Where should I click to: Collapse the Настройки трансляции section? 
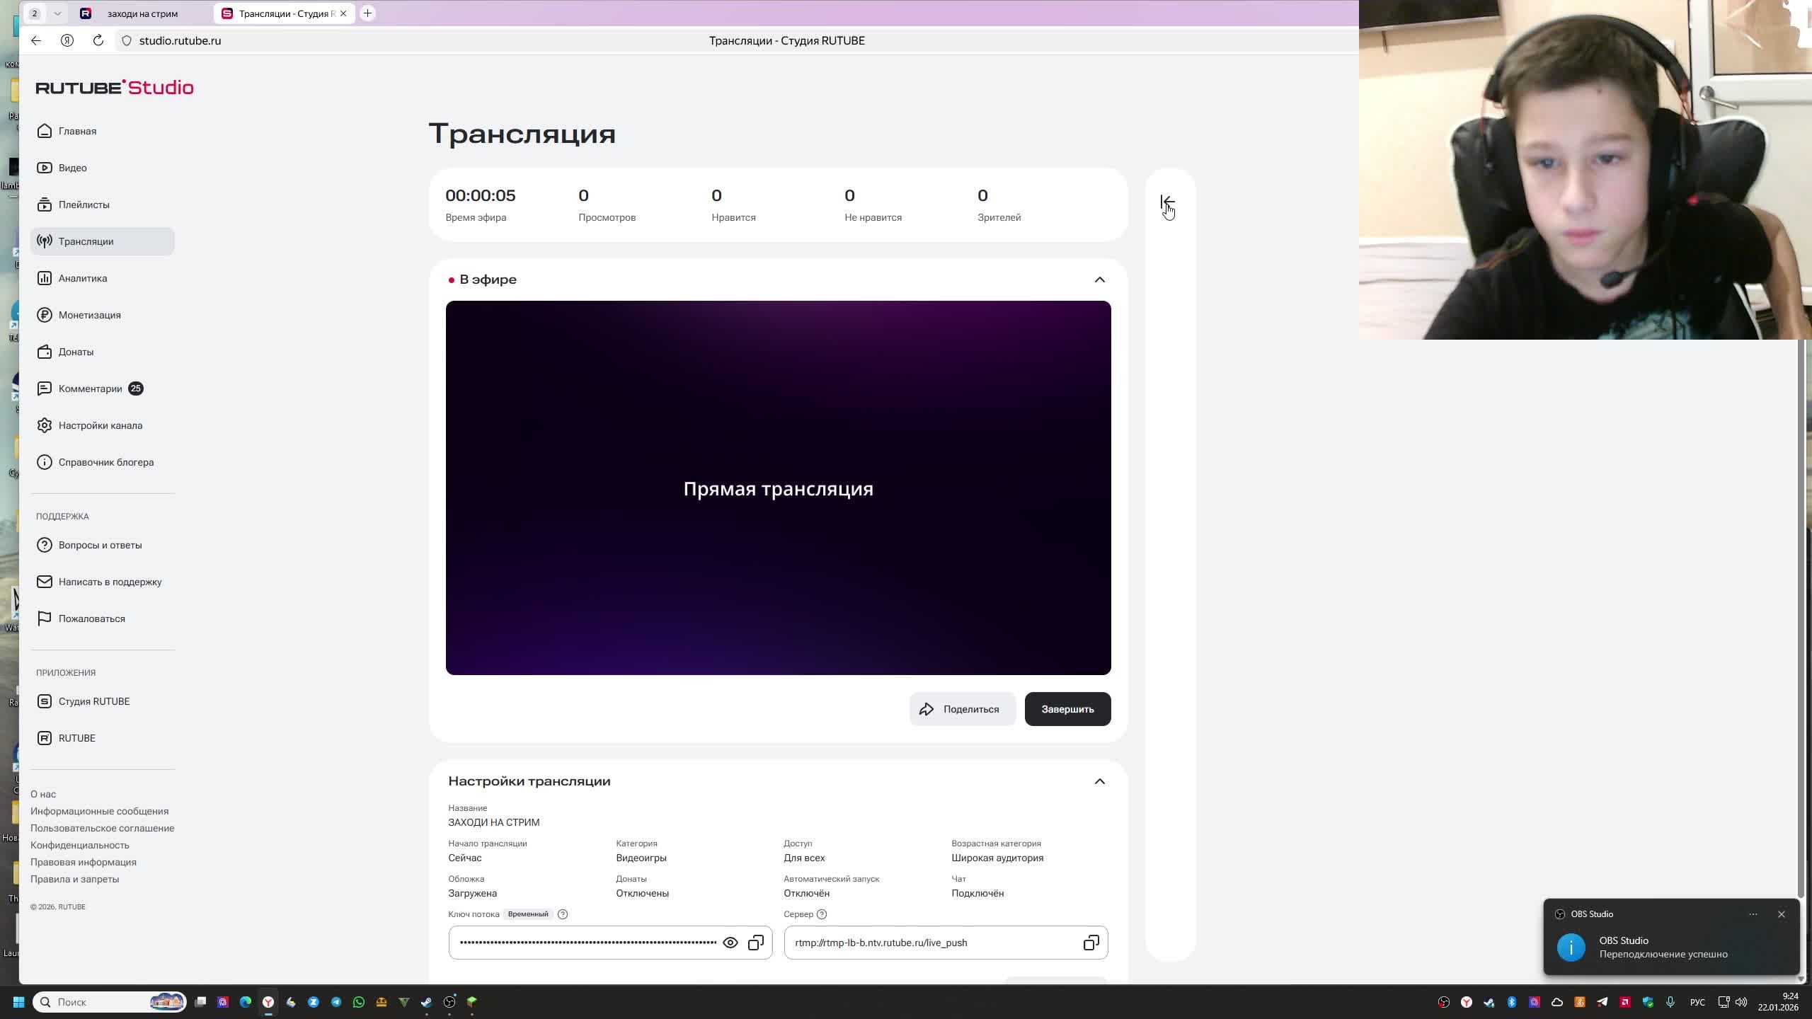point(1099,781)
